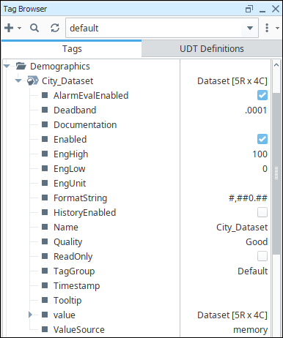Open the tag search magnifier icon

[34, 28]
